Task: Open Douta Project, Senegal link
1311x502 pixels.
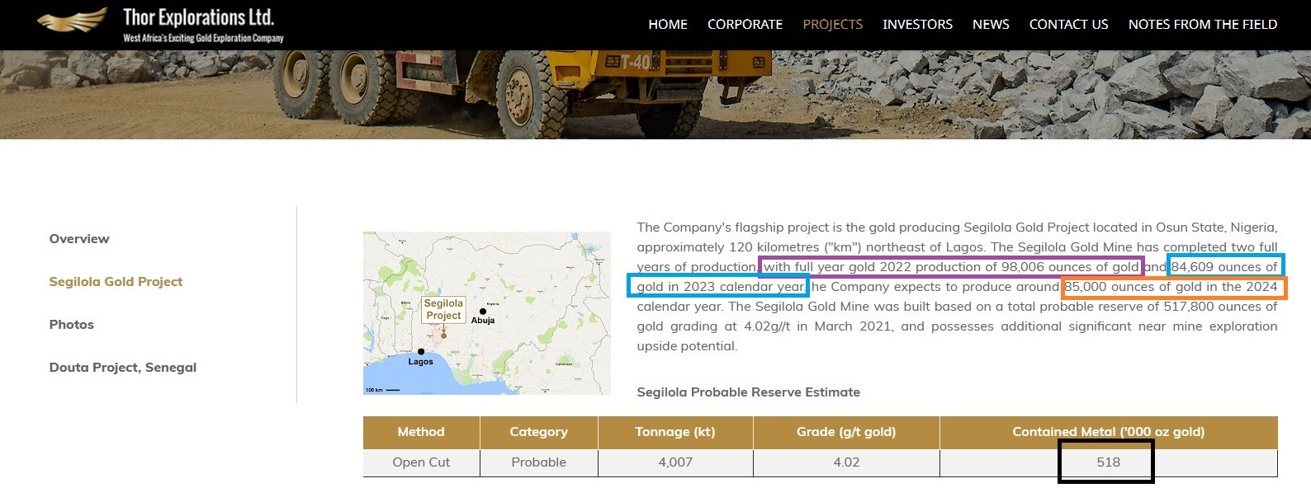Action: click(123, 368)
